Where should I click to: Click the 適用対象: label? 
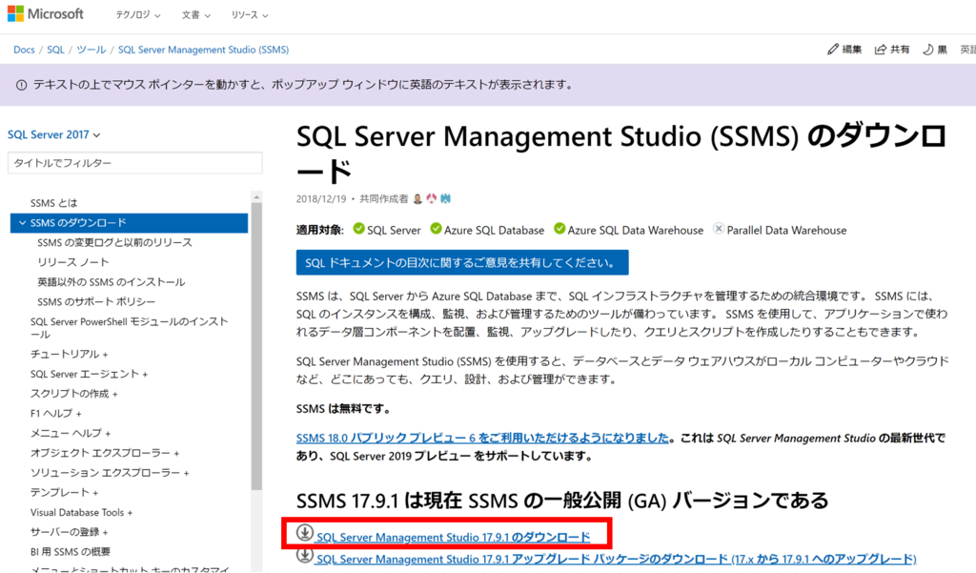(320, 230)
